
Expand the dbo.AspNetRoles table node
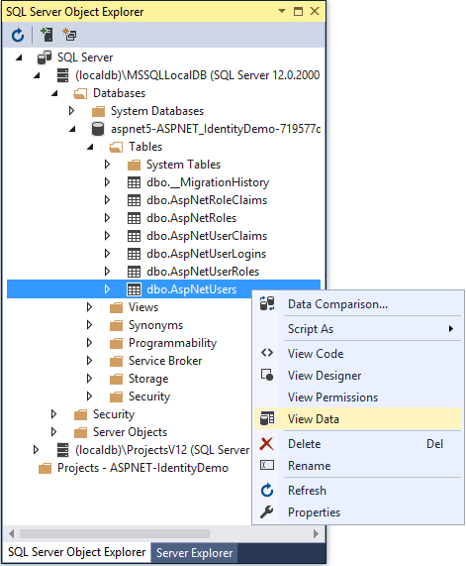tap(107, 218)
